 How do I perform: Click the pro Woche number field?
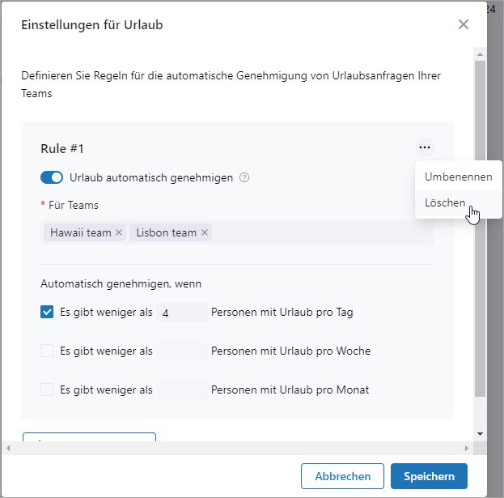pyautogui.click(x=182, y=351)
